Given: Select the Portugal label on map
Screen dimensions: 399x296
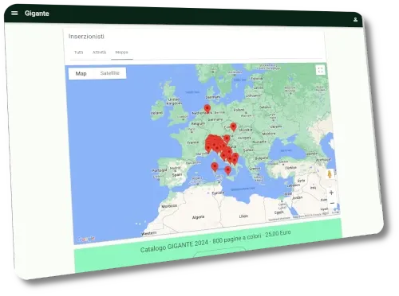Looking at the screenshot, I should click(x=159, y=170).
